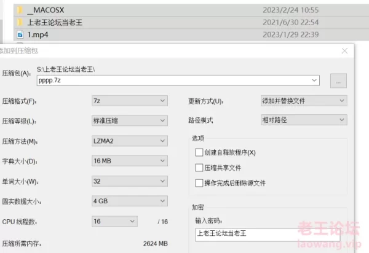
Task: Click the browse button next to archive name
Action: 338,80
